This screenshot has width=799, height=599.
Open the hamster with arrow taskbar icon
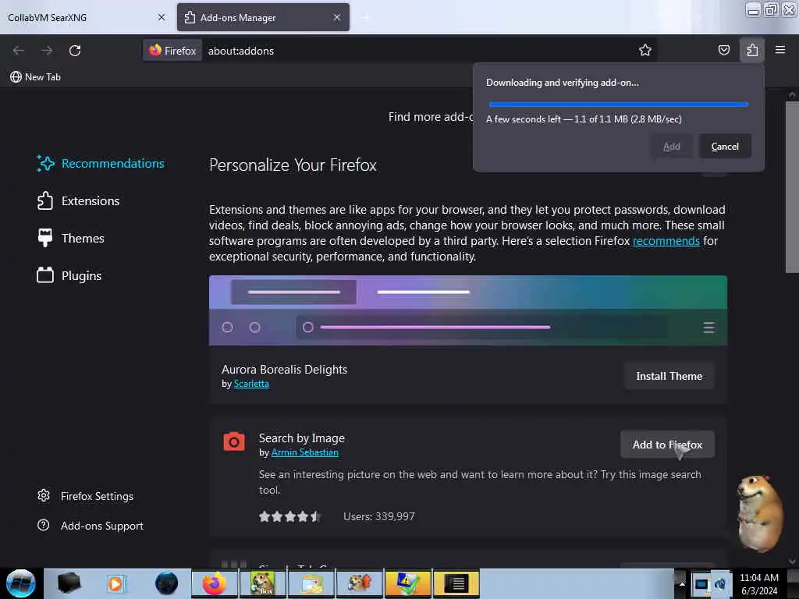pos(360,583)
